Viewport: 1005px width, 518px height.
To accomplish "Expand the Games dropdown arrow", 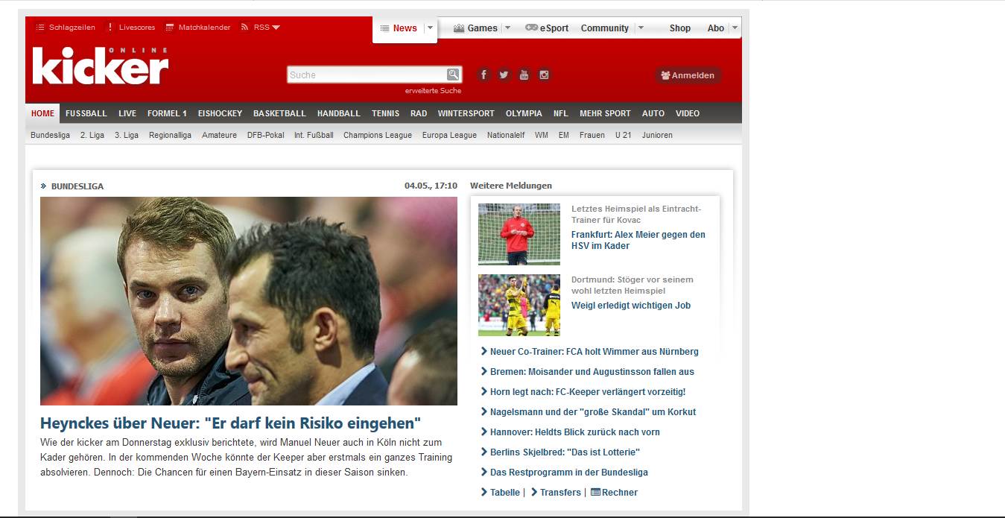I will click(x=507, y=28).
